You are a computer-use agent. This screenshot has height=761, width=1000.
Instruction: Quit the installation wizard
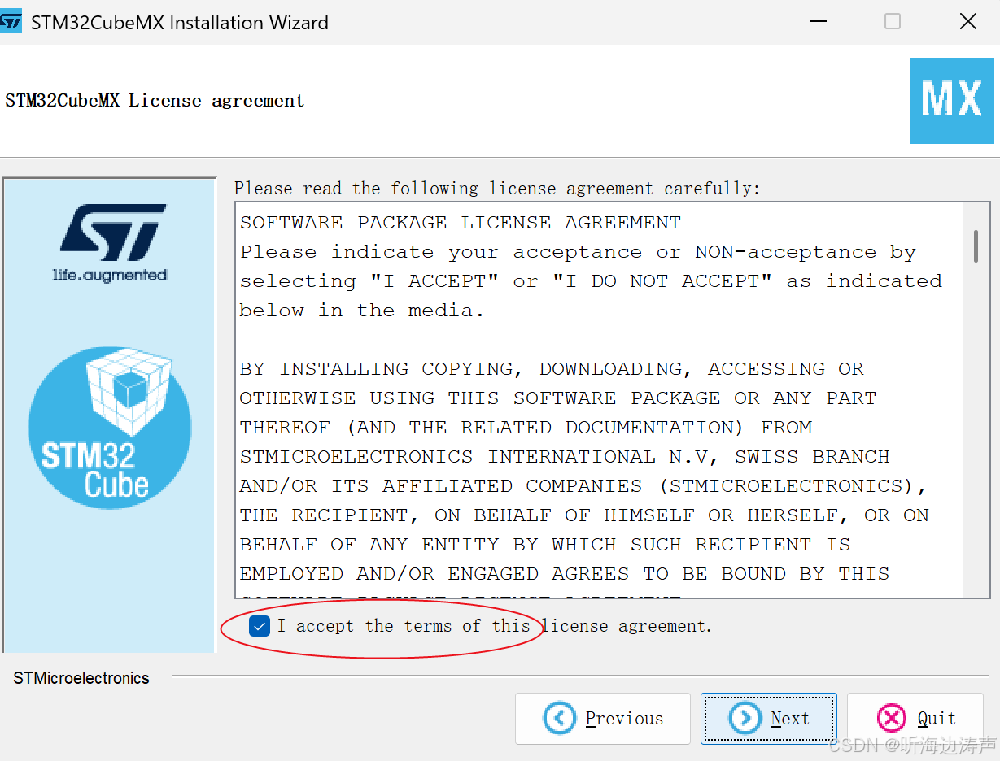click(915, 719)
